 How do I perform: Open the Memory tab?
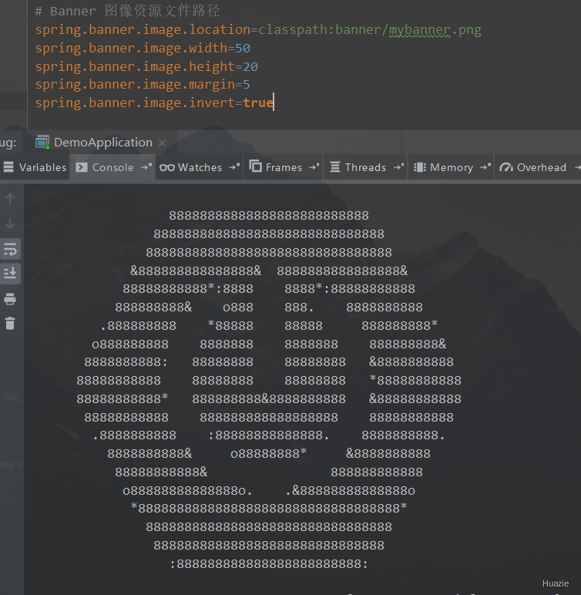point(452,167)
